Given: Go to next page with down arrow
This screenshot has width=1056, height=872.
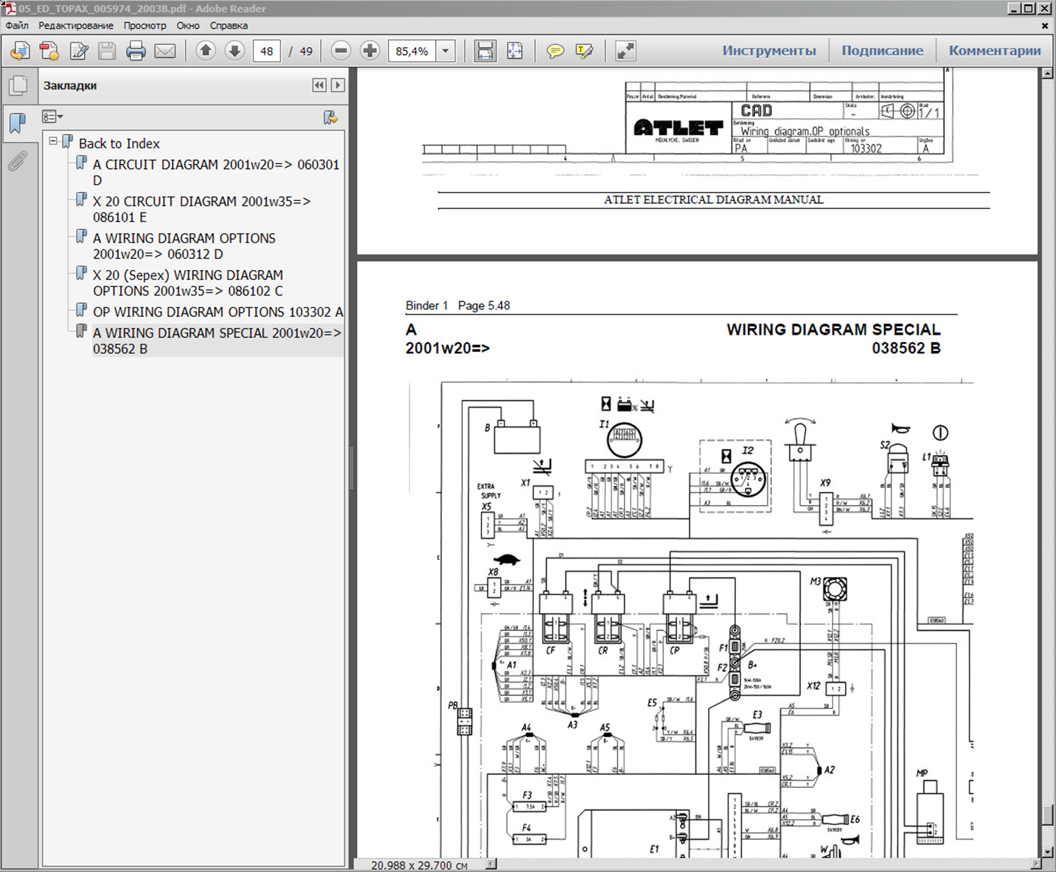Looking at the screenshot, I should pos(234,51).
